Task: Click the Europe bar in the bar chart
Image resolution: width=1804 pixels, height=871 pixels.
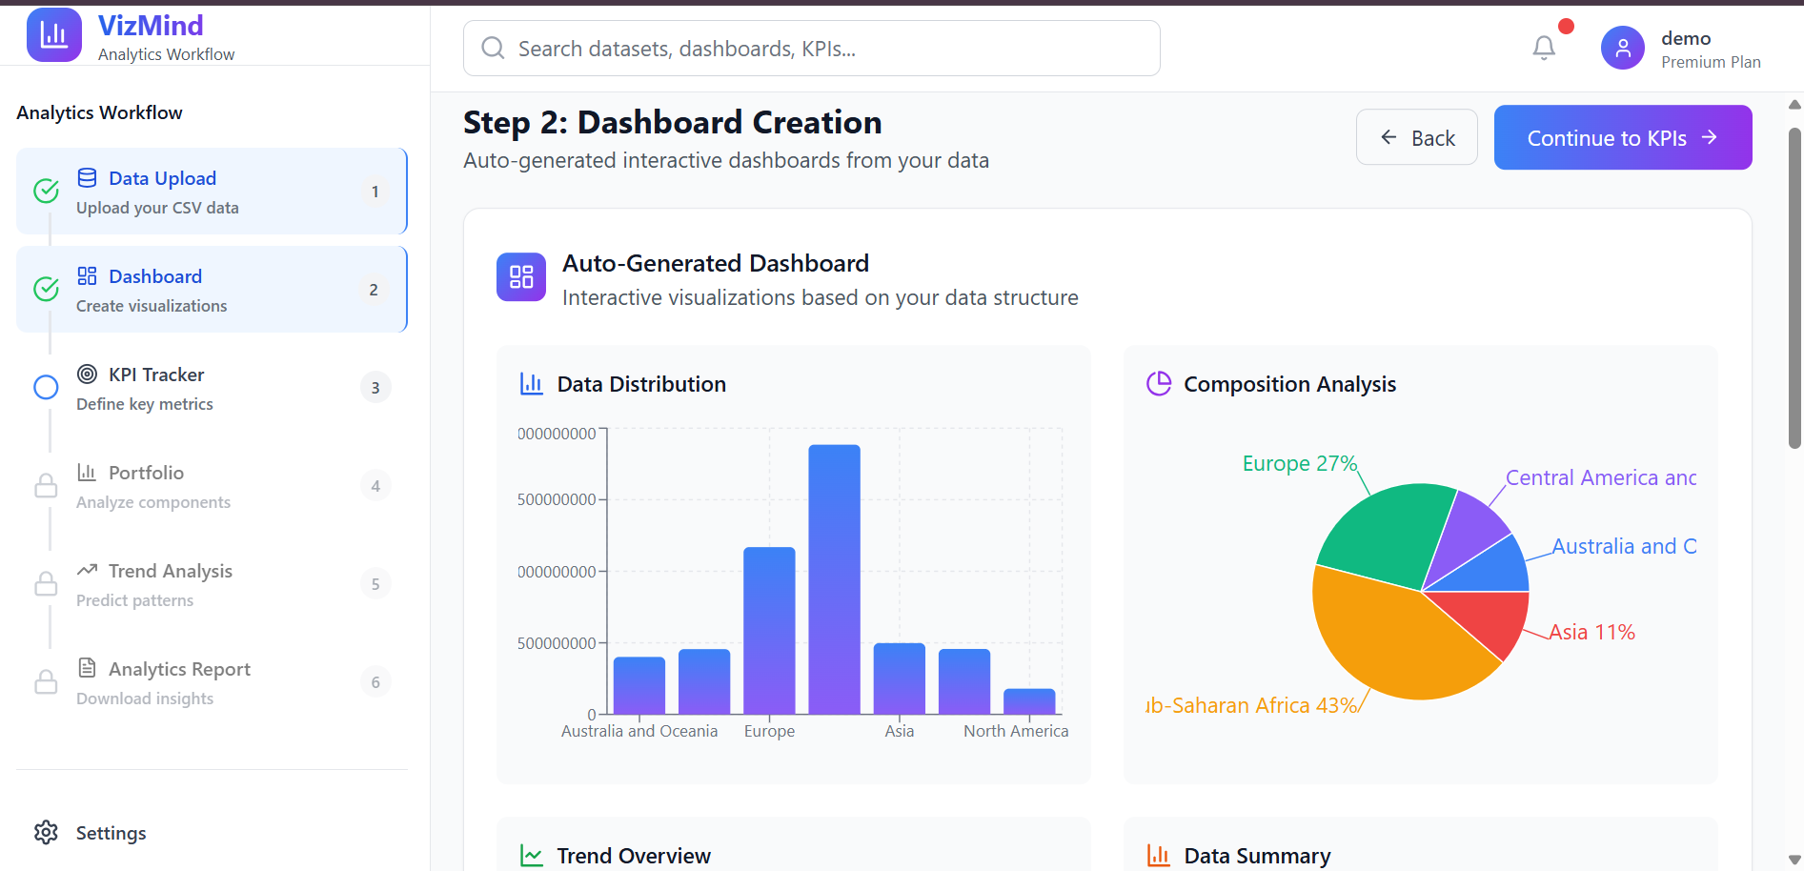Action: [769, 631]
